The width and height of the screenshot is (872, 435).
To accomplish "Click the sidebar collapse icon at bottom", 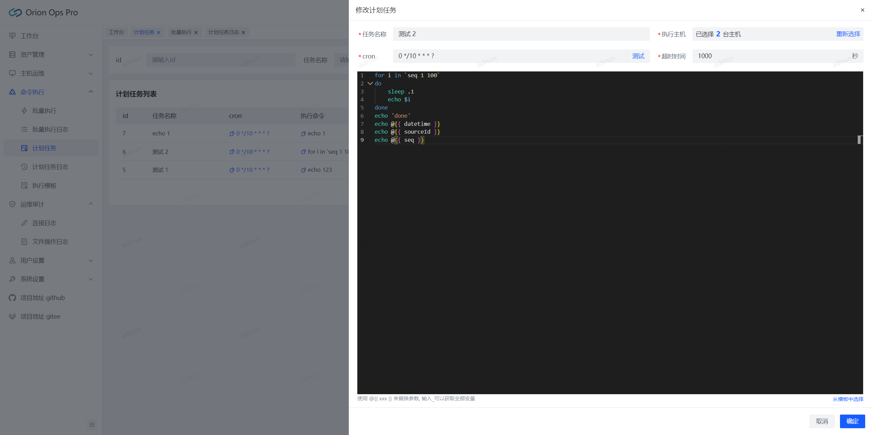I will point(92,424).
